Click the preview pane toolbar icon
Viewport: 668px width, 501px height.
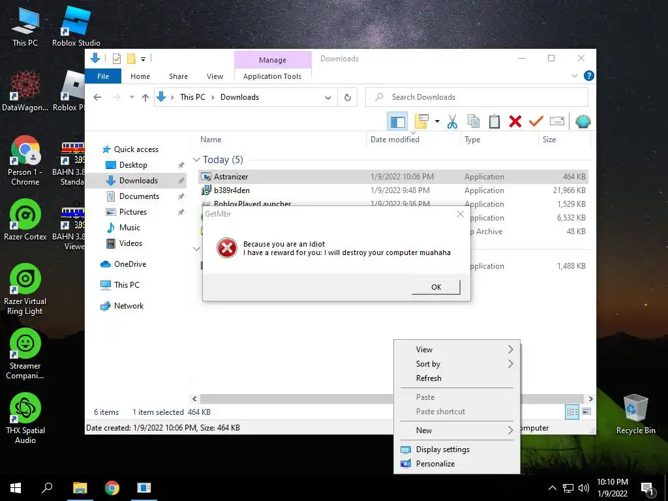[397, 122]
